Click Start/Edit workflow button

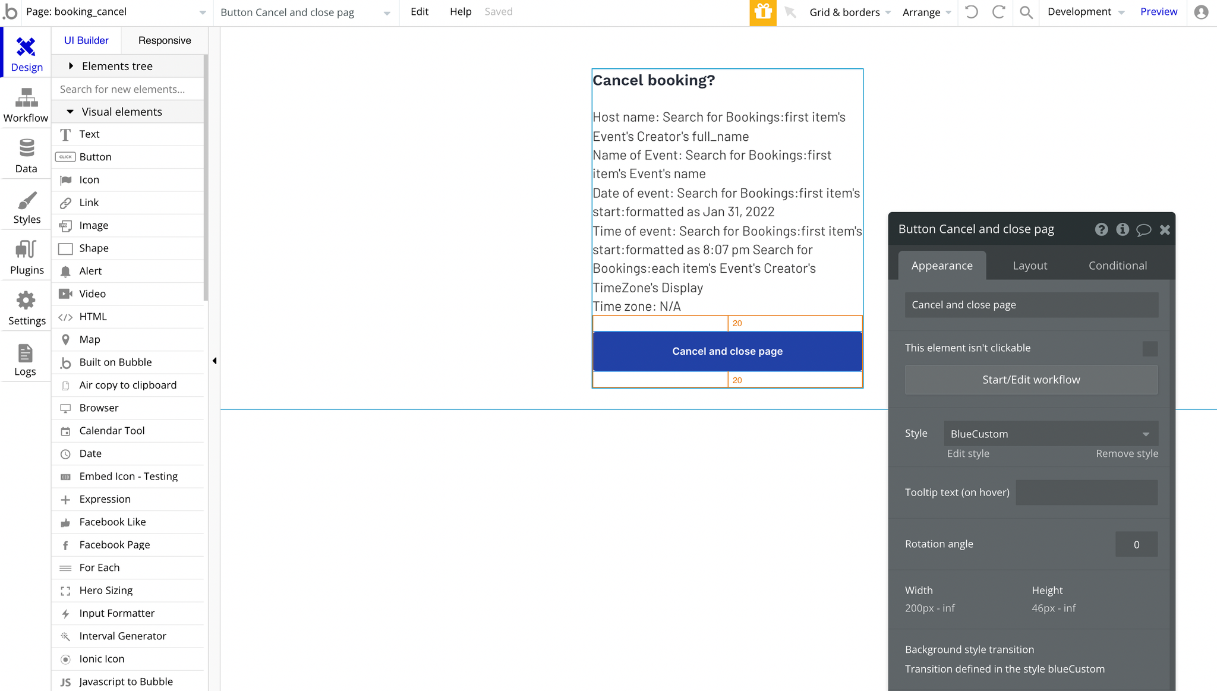(1031, 380)
